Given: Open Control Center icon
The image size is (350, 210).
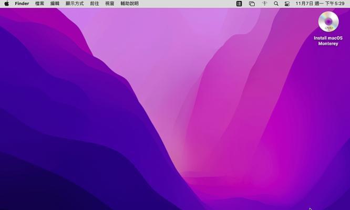Looking at the screenshot, I should pos(287,4).
